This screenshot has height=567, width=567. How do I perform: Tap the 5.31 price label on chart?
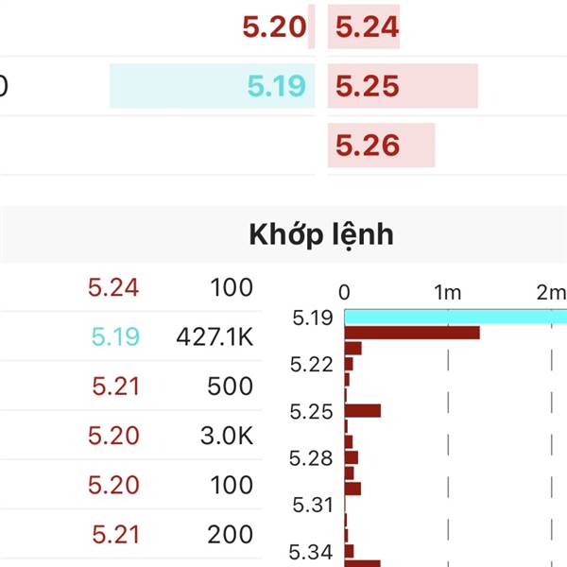click(311, 506)
